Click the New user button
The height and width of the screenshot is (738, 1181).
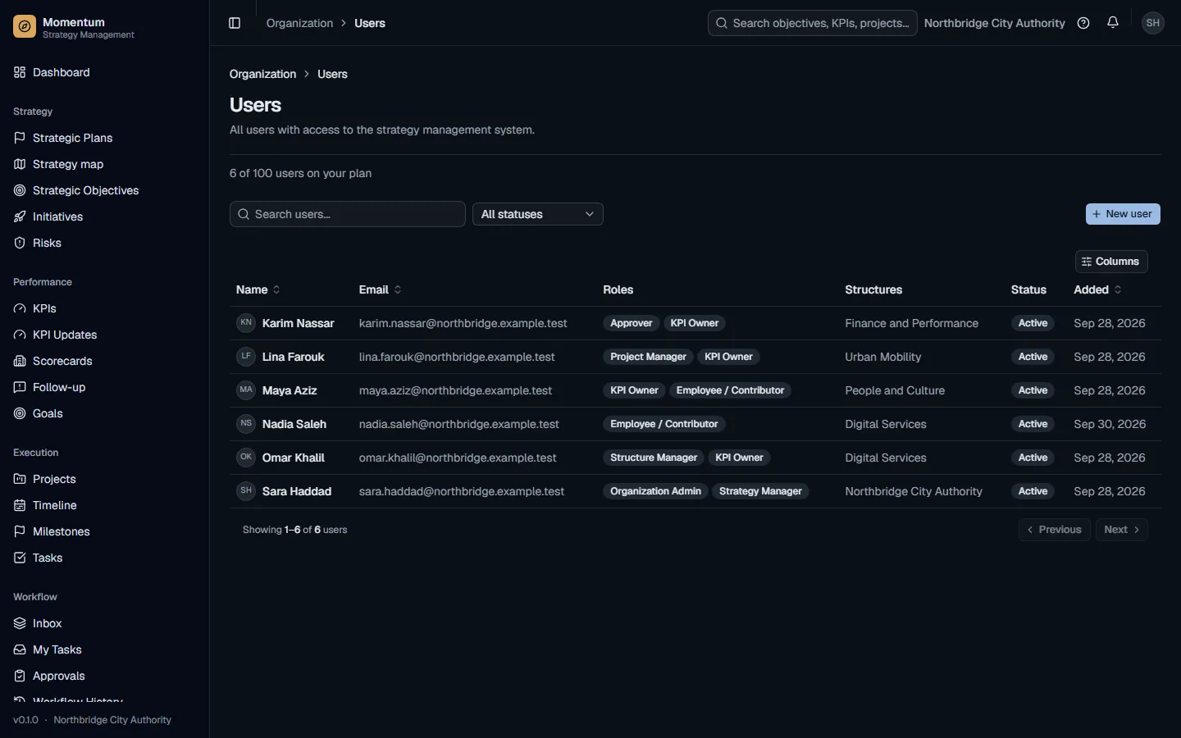(1123, 214)
